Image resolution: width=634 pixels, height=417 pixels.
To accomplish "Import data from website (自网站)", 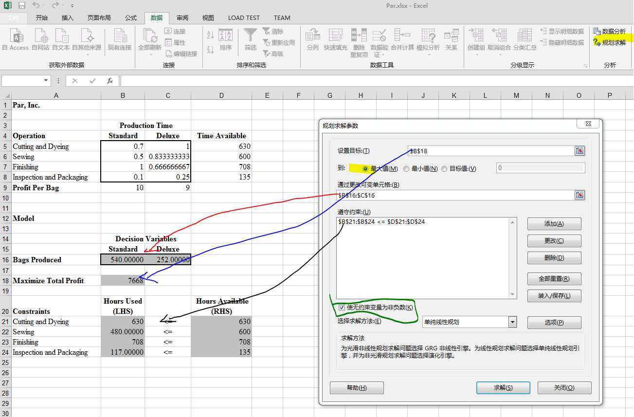I will pyautogui.click(x=41, y=40).
